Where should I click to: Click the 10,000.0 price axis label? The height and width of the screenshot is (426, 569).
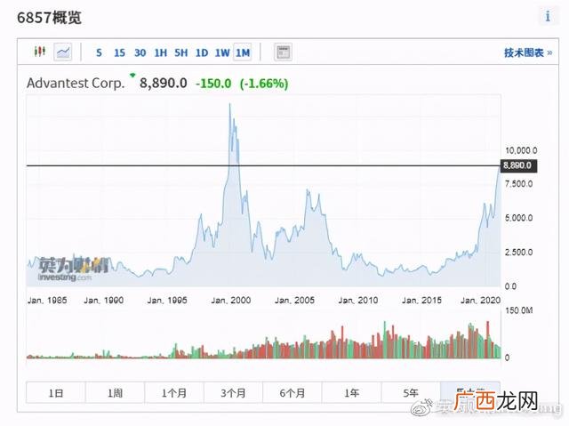pos(521,150)
